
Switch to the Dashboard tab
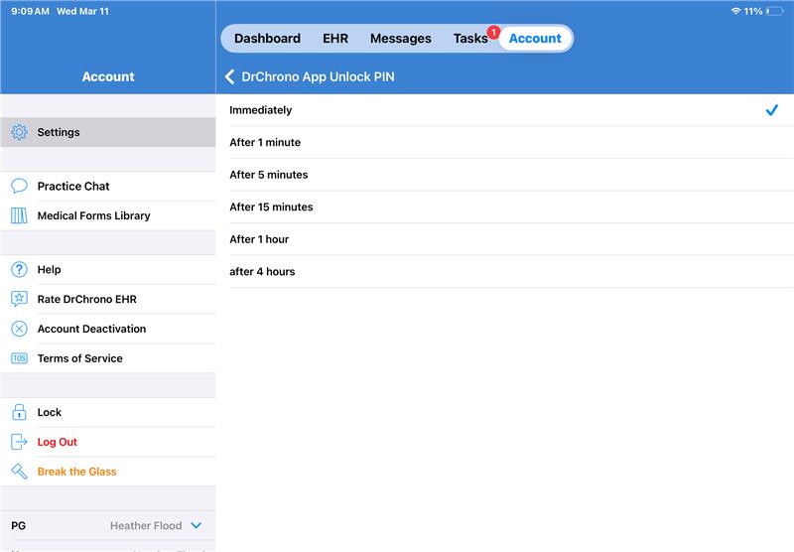[267, 39]
